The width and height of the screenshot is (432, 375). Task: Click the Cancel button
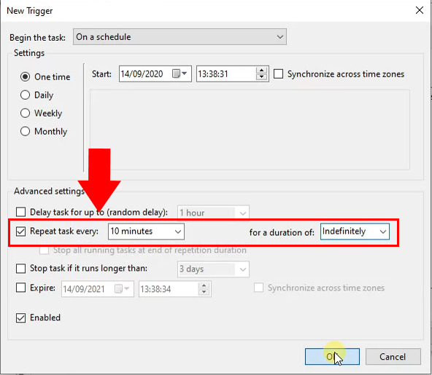[393, 357]
